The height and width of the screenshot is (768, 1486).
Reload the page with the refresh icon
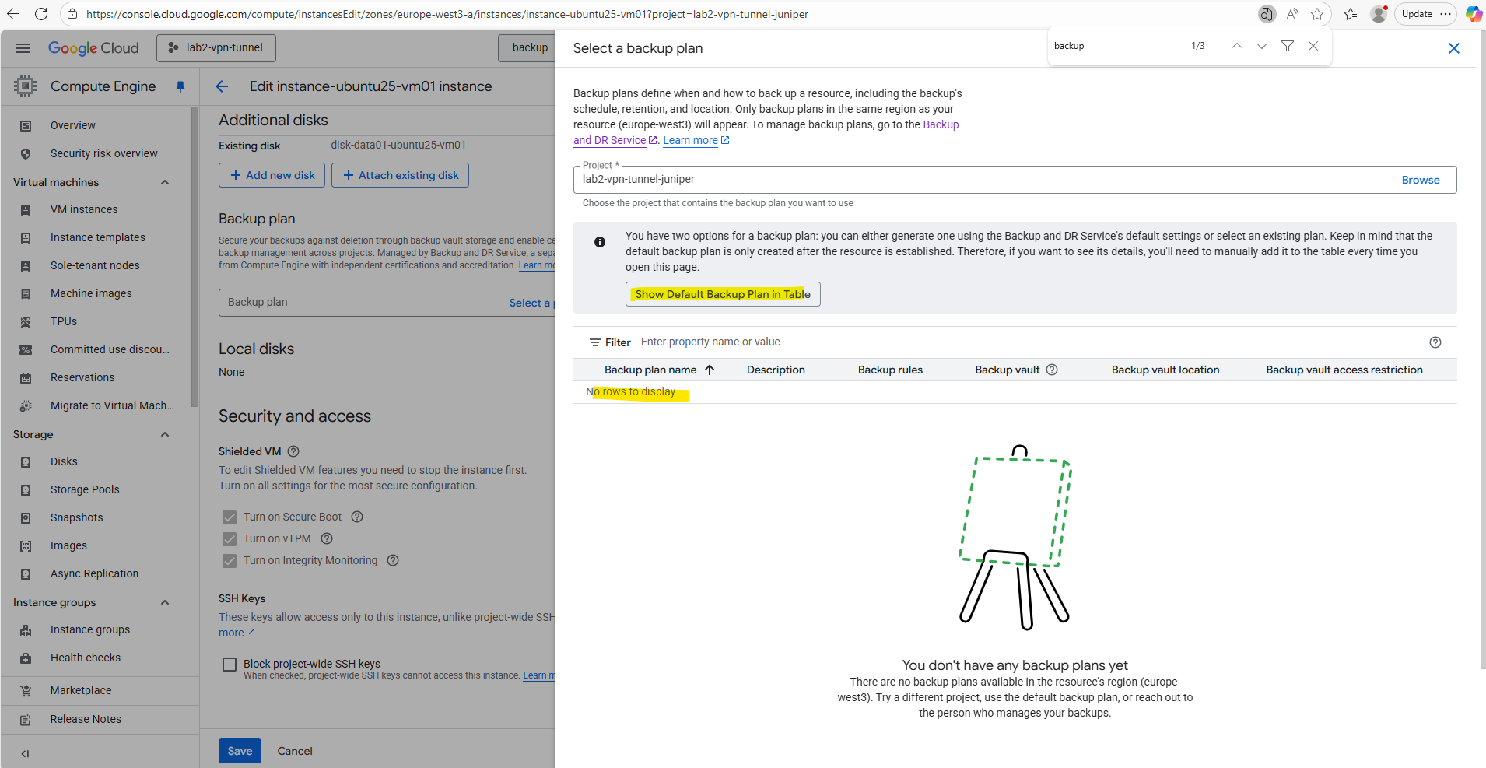(x=41, y=14)
